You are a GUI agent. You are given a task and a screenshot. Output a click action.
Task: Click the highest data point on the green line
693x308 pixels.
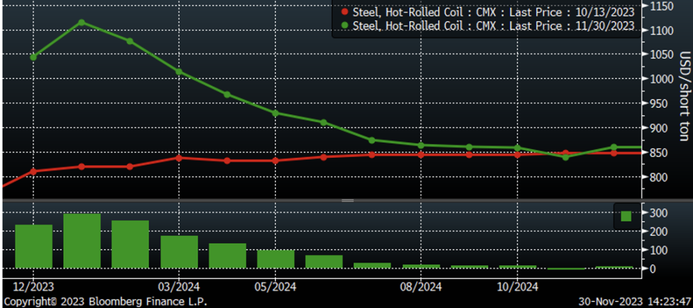point(81,22)
